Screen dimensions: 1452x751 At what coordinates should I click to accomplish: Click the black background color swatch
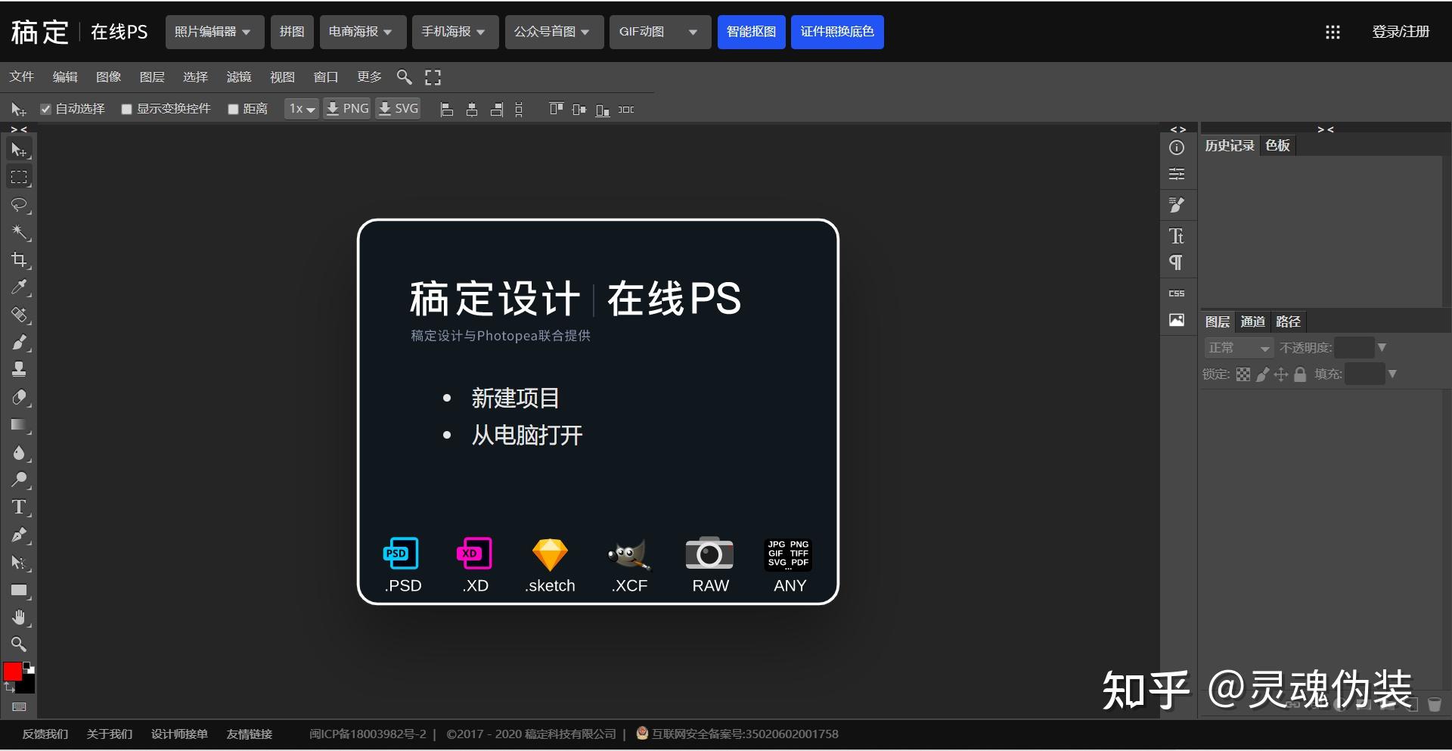[x=29, y=687]
